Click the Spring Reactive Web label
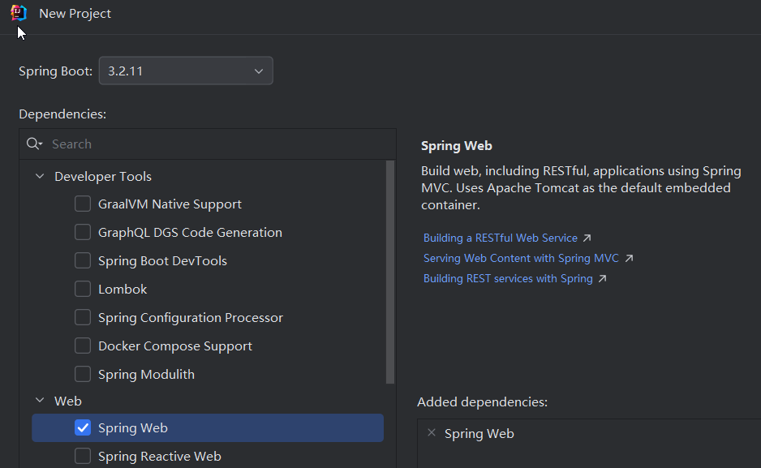 (x=160, y=457)
